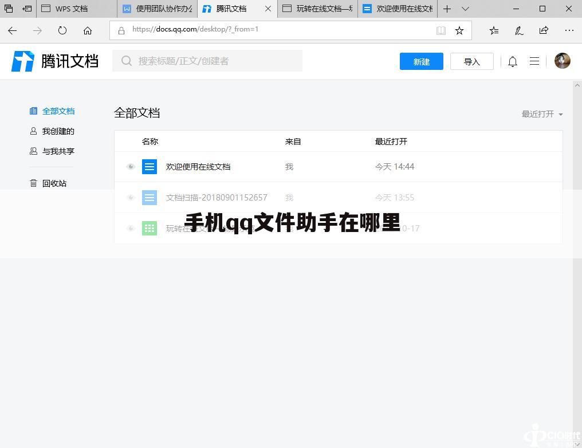
Task: Toggle reading view icon in address bar
Action: [x=441, y=30]
